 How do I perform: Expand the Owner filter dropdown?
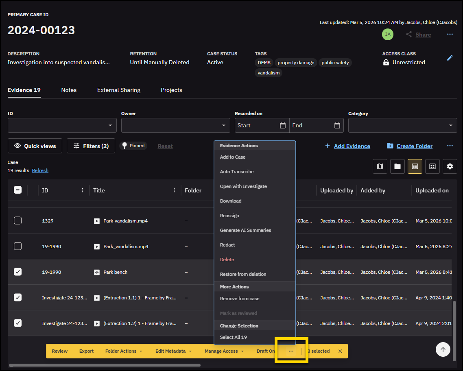176,125
